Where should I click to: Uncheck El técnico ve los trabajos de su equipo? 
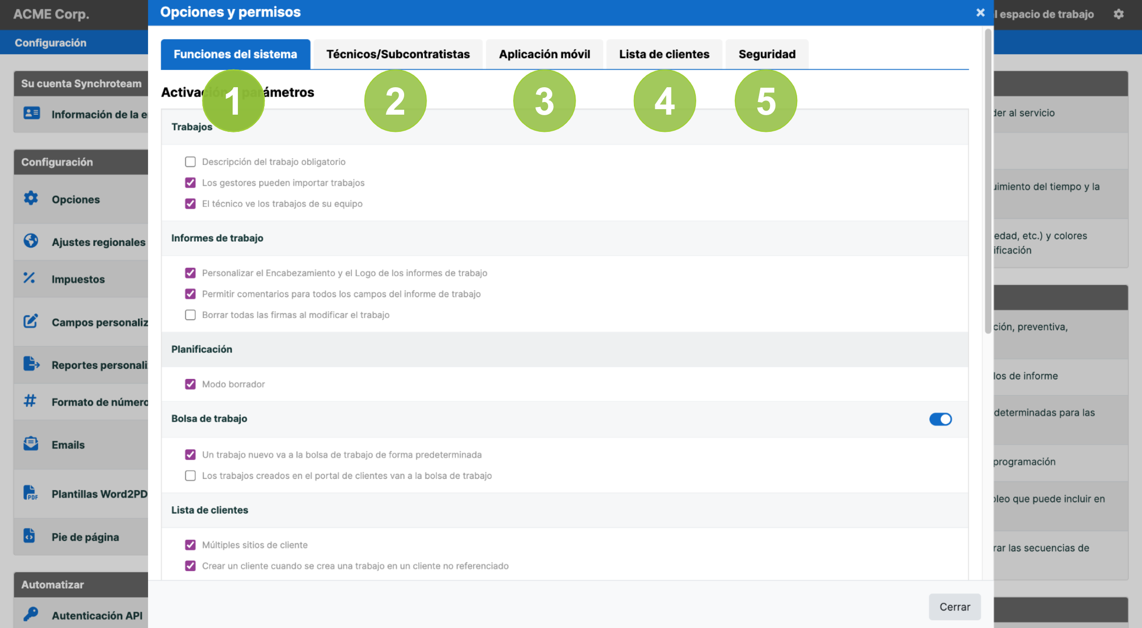(x=190, y=203)
